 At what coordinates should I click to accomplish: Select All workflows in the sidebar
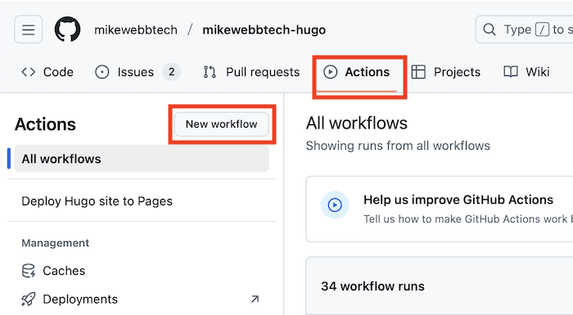click(x=142, y=159)
